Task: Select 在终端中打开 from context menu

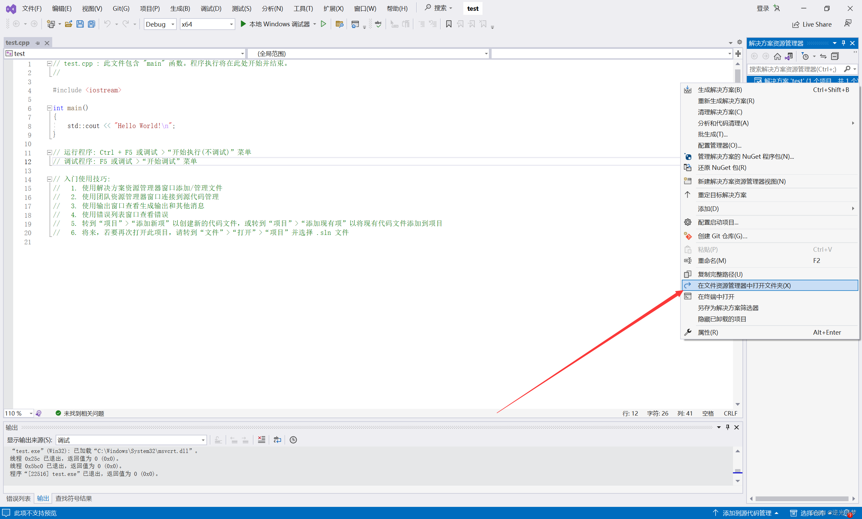Action: click(716, 297)
